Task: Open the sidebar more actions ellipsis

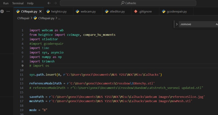Action: coord(8,11)
